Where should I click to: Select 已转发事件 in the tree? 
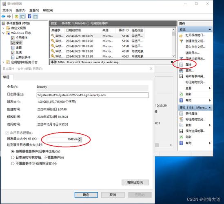tap(21, 57)
